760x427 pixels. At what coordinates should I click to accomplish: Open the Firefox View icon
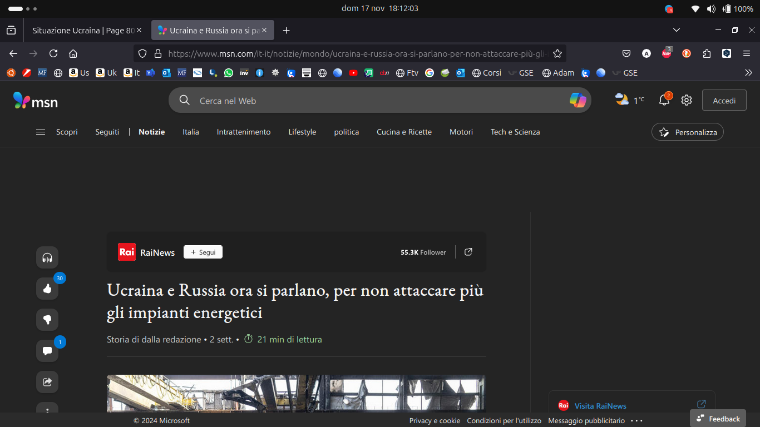point(11,30)
